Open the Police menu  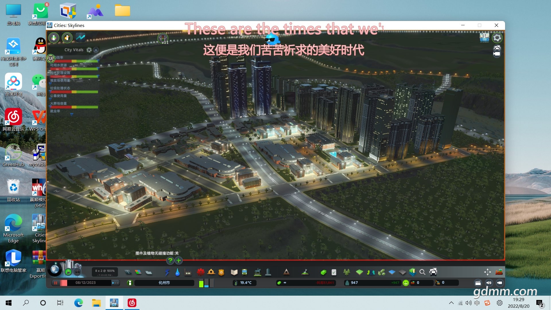pos(221,272)
